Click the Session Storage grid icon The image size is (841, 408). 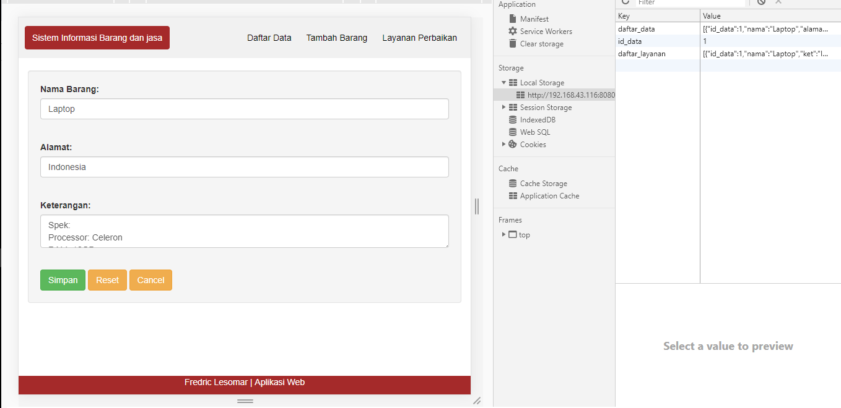click(513, 107)
